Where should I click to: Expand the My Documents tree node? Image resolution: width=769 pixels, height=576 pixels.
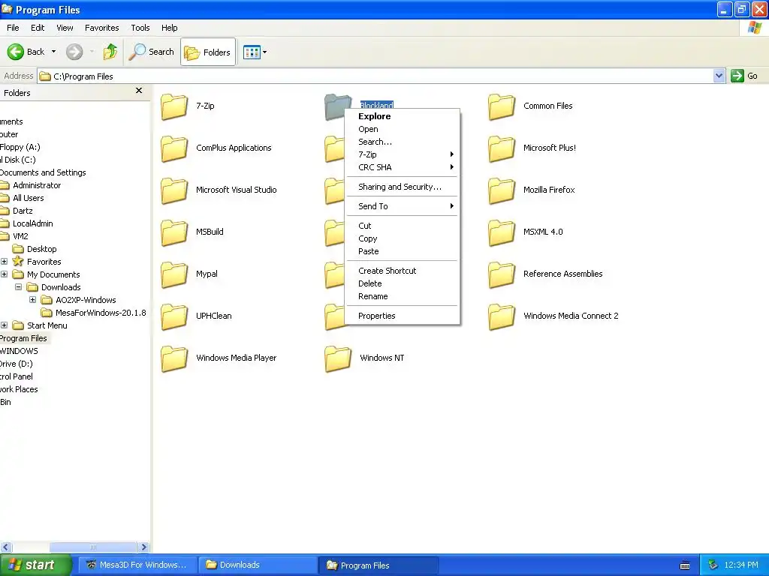click(x=4, y=274)
